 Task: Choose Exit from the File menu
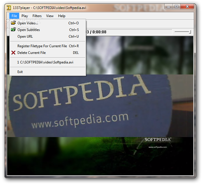[48, 72]
